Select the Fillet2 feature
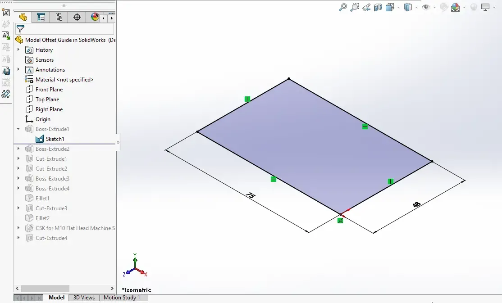The height and width of the screenshot is (303, 502). click(42, 218)
